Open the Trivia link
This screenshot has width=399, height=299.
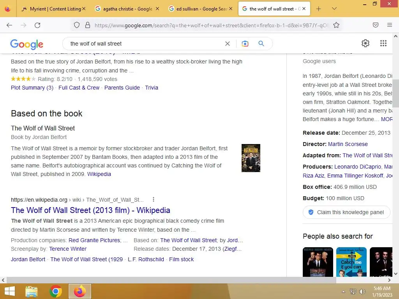coord(152,88)
